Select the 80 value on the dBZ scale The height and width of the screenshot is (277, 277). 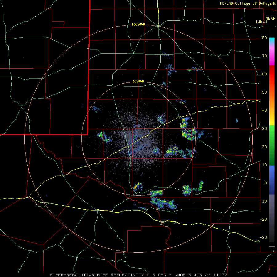point(264,38)
